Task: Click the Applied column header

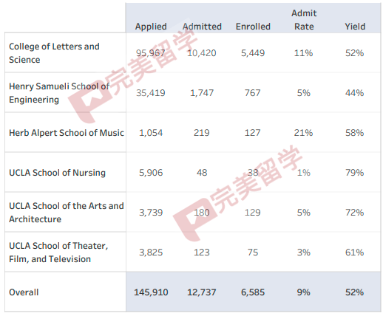Action: tap(151, 27)
